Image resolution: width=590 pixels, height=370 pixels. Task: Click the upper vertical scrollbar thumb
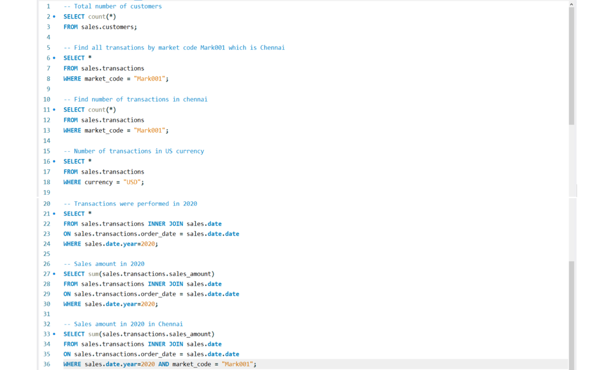(x=571, y=67)
